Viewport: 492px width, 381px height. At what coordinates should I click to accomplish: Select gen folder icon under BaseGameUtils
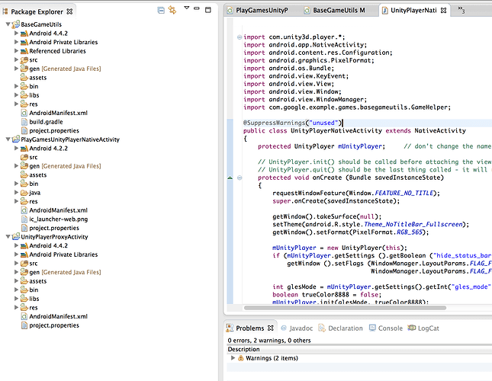[24, 69]
